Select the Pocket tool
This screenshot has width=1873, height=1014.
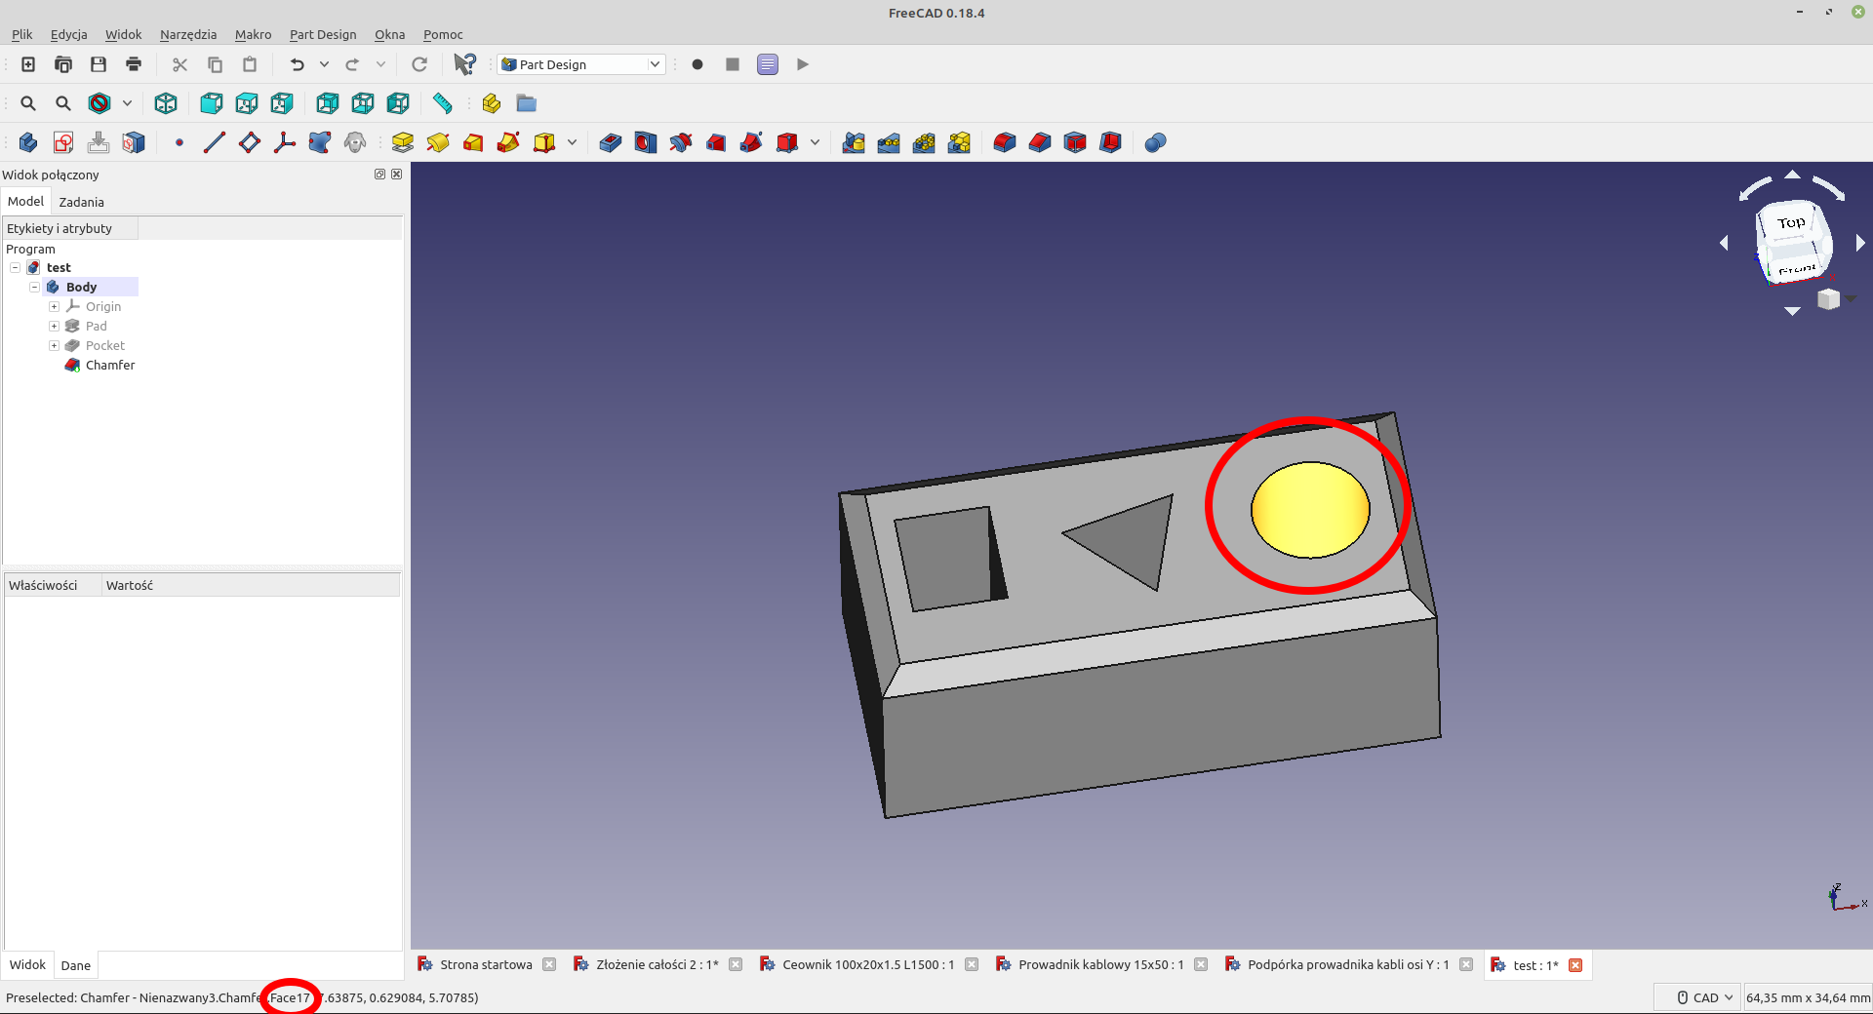click(x=611, y=142)
